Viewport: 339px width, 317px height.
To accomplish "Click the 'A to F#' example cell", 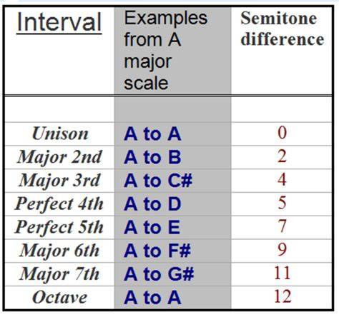I will click(x=157, y=251).
